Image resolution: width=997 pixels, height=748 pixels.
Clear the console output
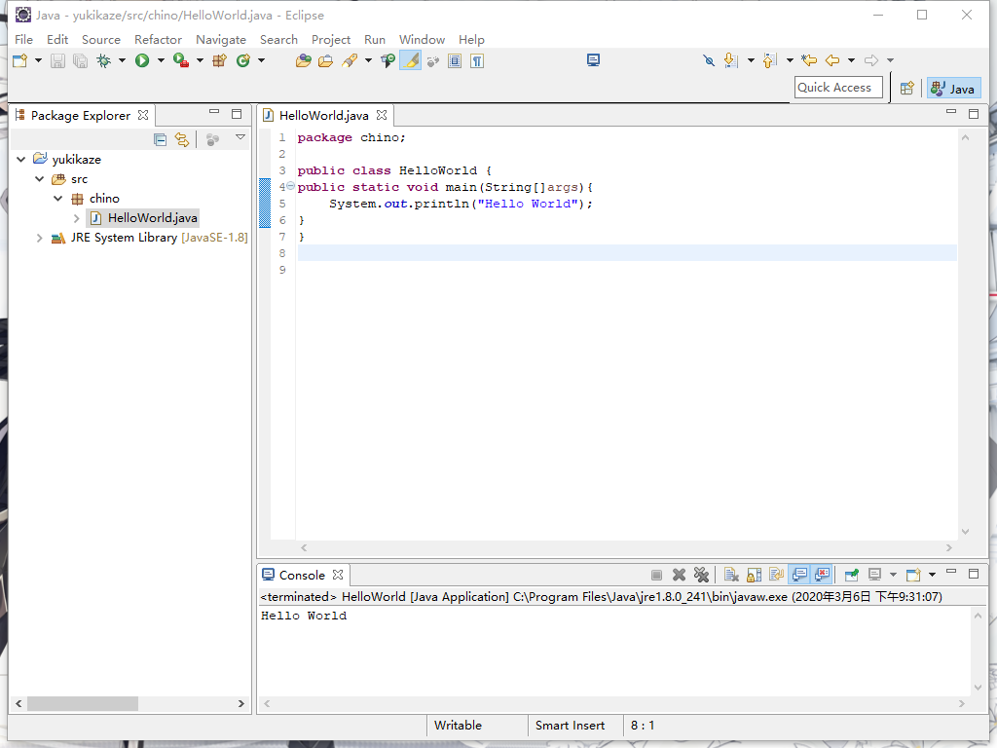731,575
